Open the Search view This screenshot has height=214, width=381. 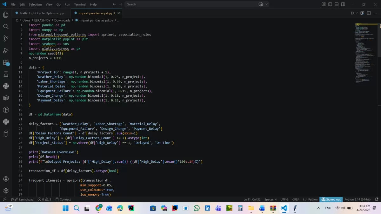click(6, 27)
